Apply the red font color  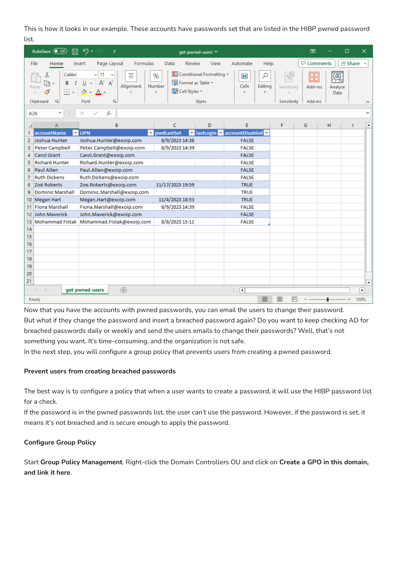pos(98,92)
